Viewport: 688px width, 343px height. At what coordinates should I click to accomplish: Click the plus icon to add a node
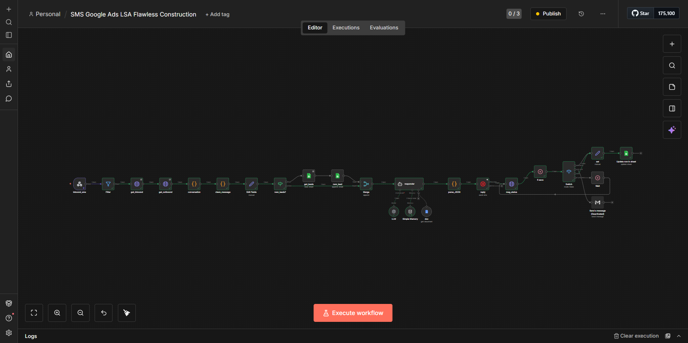coord(672,44)
